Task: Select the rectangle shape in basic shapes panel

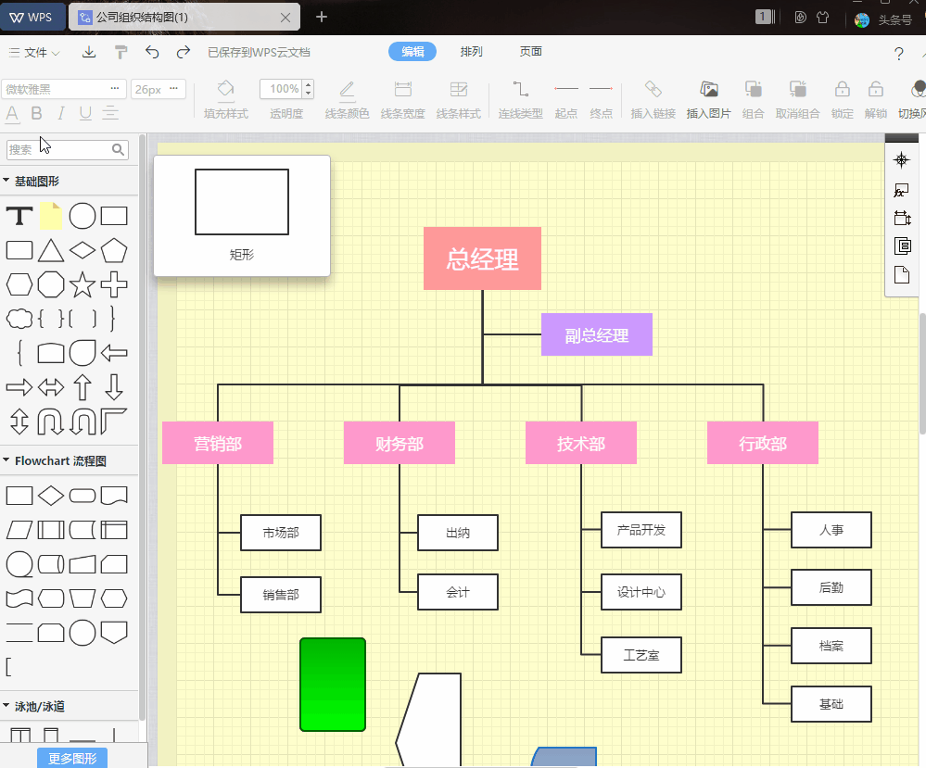Action: (115, 215)
